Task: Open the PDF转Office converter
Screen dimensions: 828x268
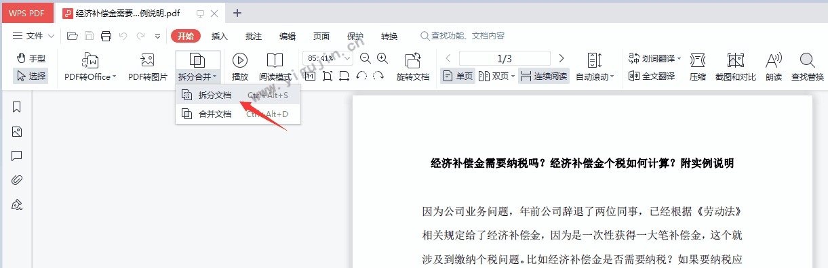Action: coord(90,67)
